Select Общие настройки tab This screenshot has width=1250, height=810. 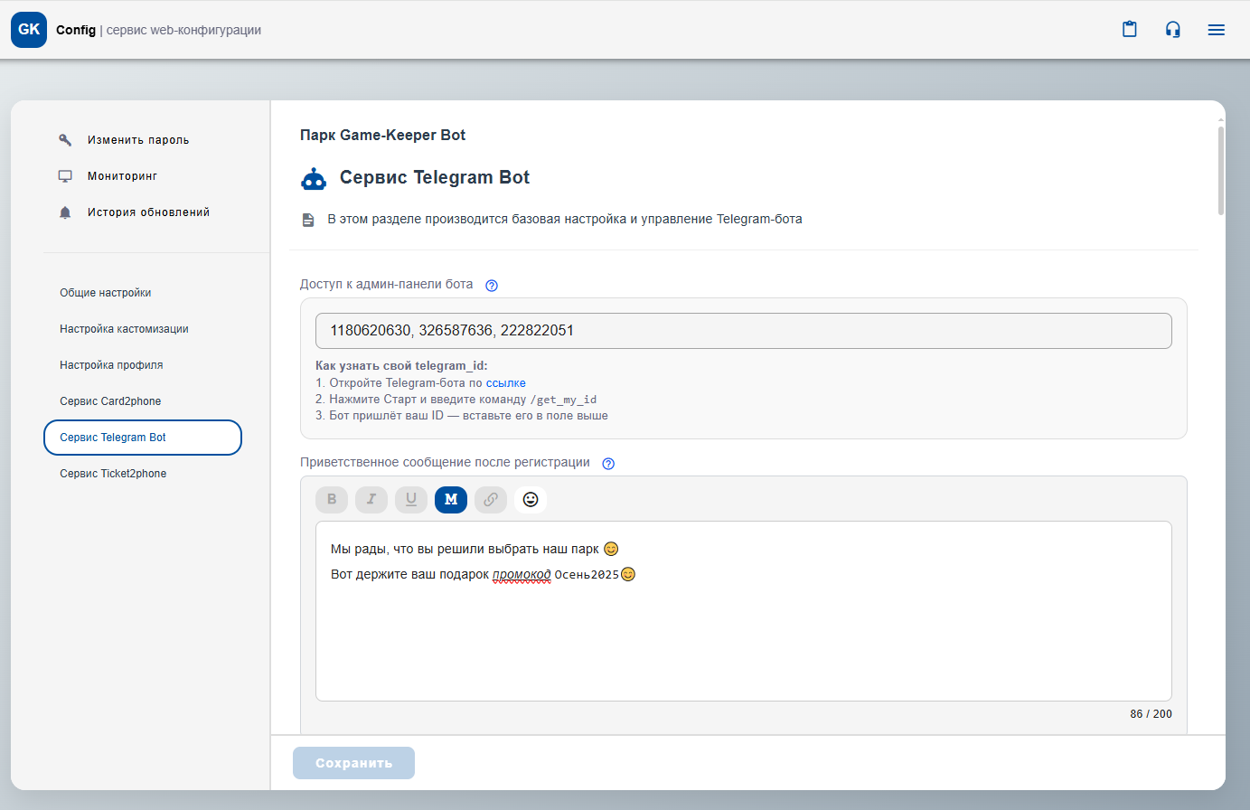[106, 293]
